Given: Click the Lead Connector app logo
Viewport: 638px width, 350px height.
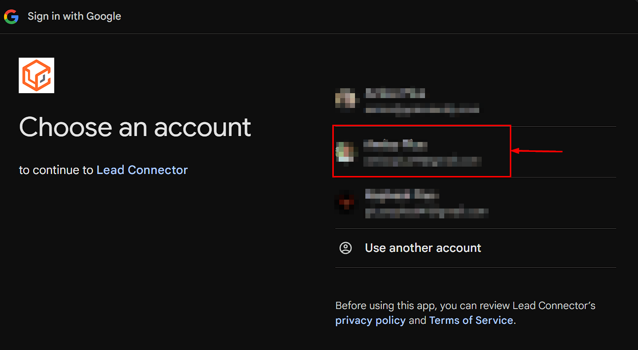Looking at the screenshot, I should coord(36,75).
